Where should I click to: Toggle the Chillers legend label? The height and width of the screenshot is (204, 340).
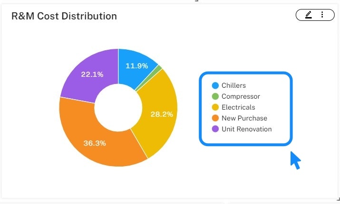[x=233, y=85]
